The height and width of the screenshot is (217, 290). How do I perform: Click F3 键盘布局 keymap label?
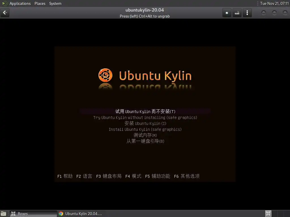(x=109, y=176)
